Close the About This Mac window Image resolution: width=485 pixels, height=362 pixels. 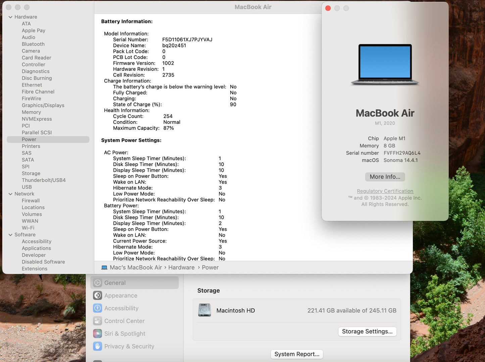coord(328,8)
